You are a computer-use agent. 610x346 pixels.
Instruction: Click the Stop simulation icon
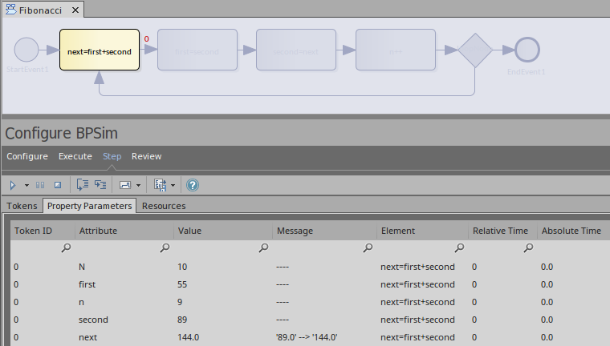[x=57, y=185]
